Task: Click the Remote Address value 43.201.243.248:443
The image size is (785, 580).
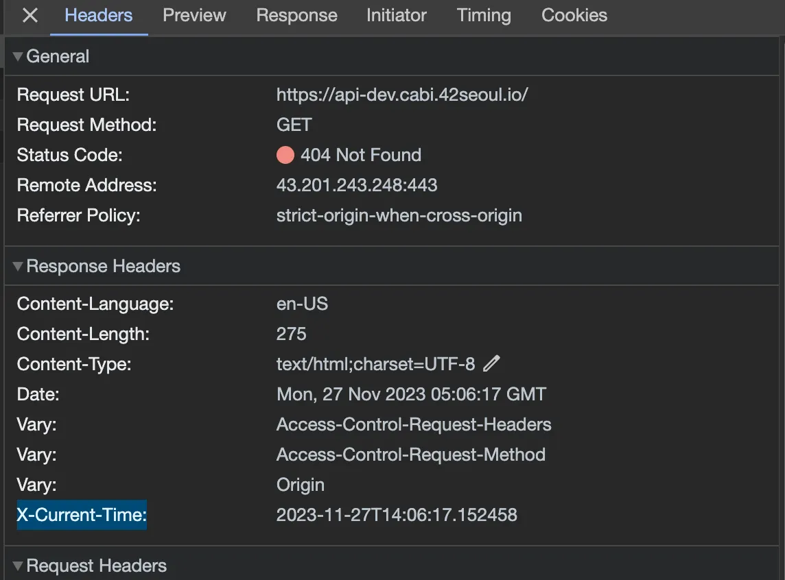Action: click(357, 185)
